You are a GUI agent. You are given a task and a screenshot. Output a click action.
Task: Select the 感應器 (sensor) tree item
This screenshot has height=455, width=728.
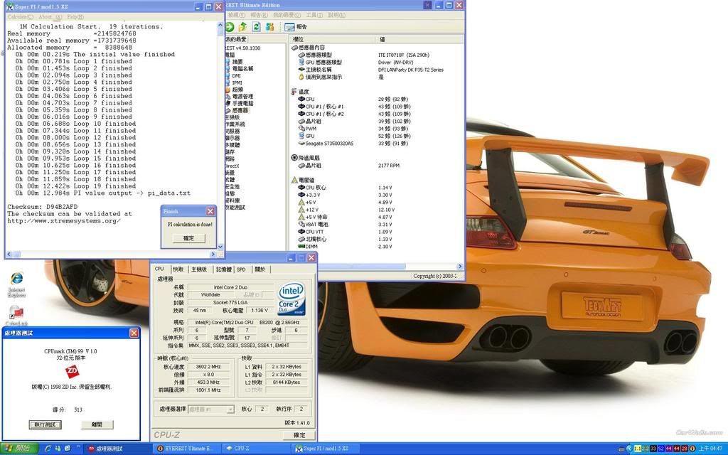(x=240, y=110)
